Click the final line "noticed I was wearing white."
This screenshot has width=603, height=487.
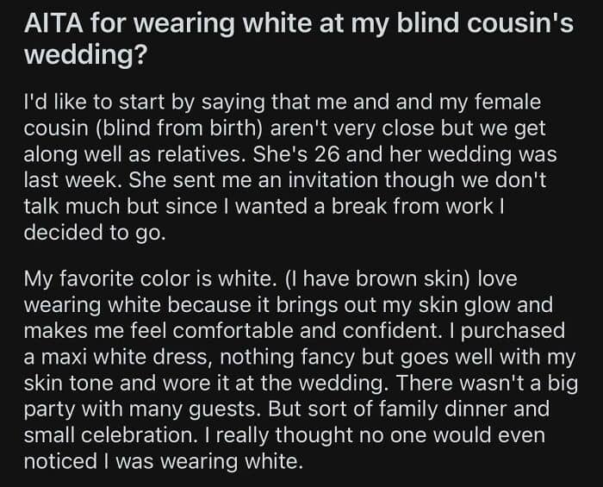(164, 461)
